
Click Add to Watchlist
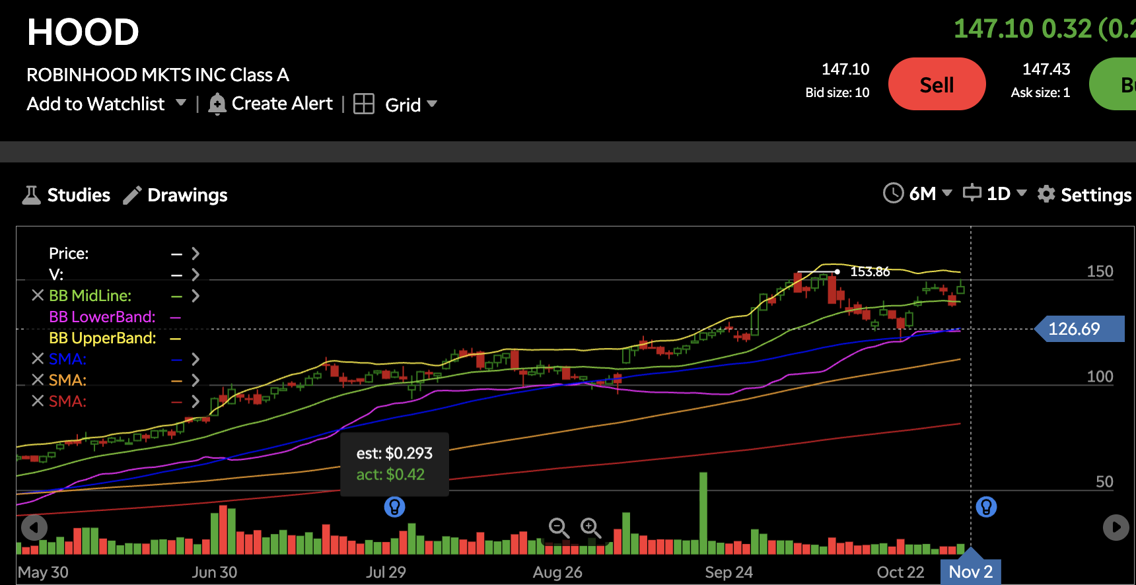point(96,104)
